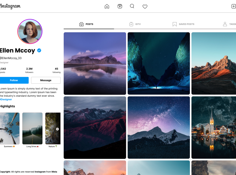Click the Designer category label
Screen dimensions: 236x175
(x=4, y=62)
